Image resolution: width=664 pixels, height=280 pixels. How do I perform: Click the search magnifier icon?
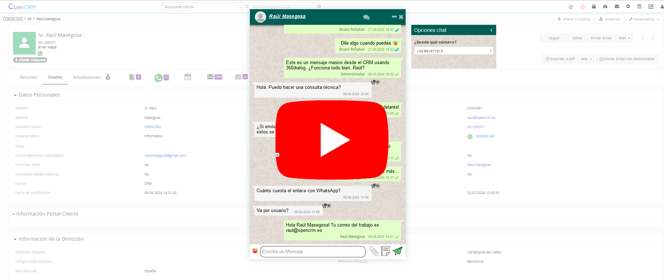click(247, 6)
